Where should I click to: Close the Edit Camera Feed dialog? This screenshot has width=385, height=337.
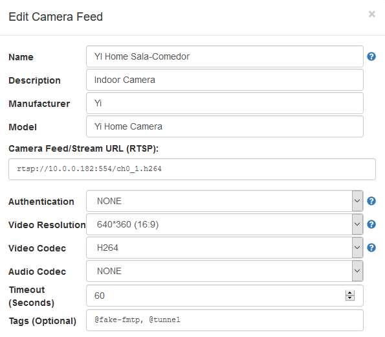tap(372, 14)
